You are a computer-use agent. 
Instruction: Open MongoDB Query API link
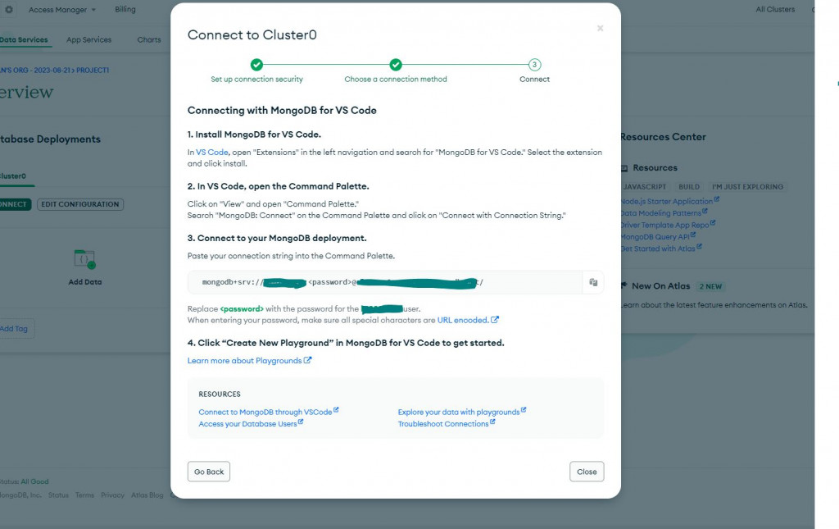click(x=655, y=237)
